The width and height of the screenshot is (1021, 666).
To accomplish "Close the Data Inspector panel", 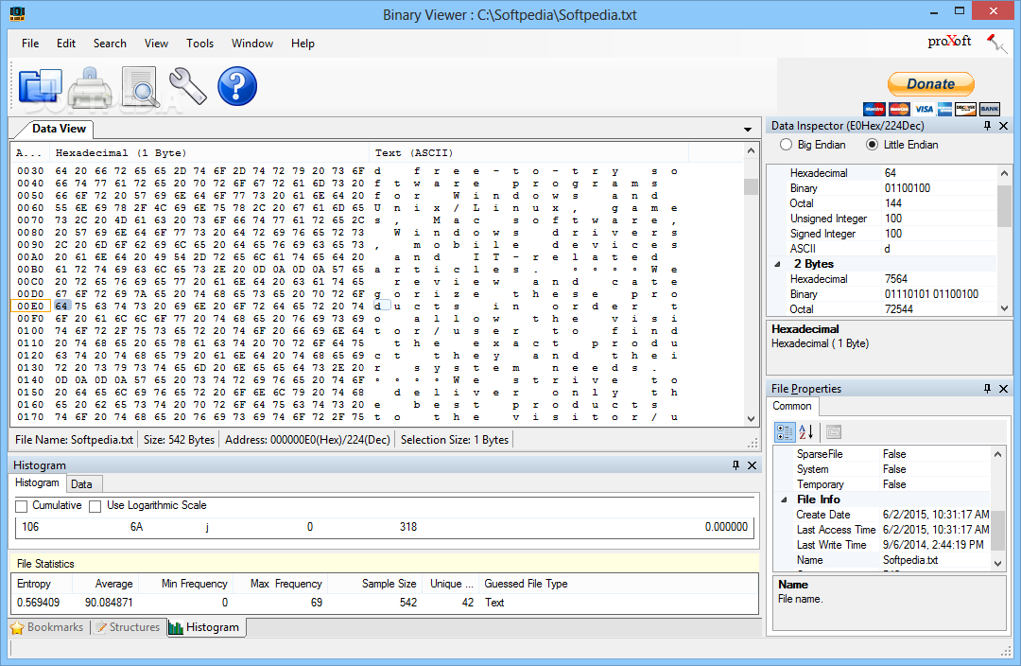I will [x=1003, y=126].
